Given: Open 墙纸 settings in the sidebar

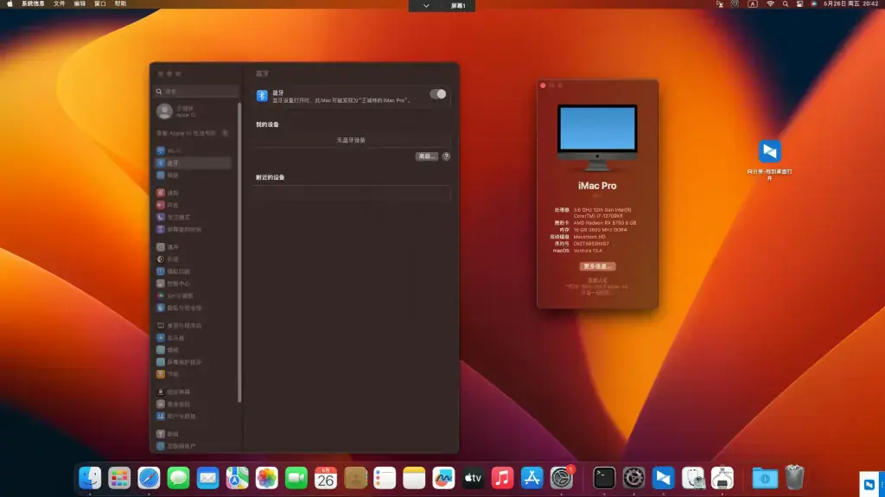Looking at the screenshot, I should pyautogui.click(x=193, y=350).
